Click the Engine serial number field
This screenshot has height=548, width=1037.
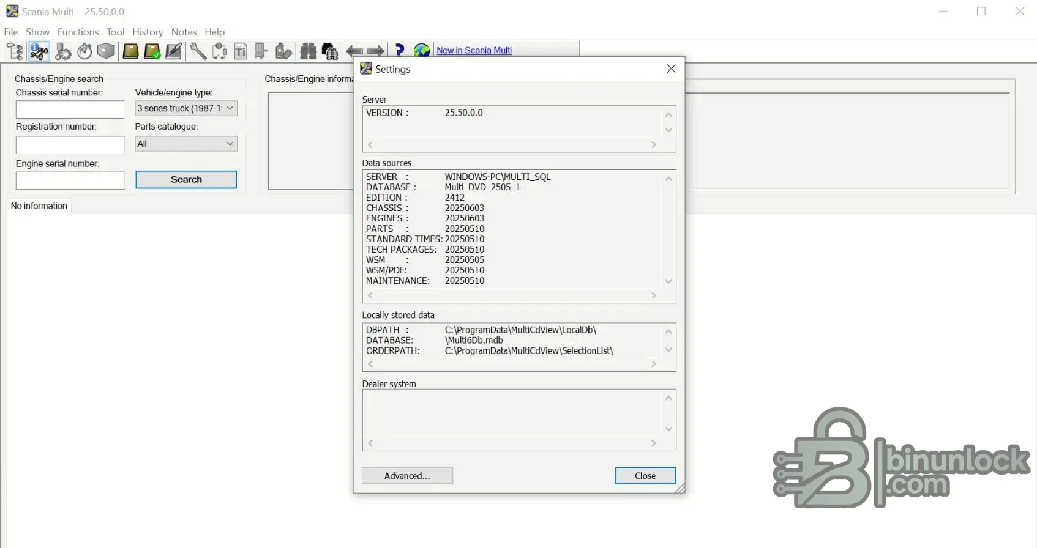coord(70,180)
